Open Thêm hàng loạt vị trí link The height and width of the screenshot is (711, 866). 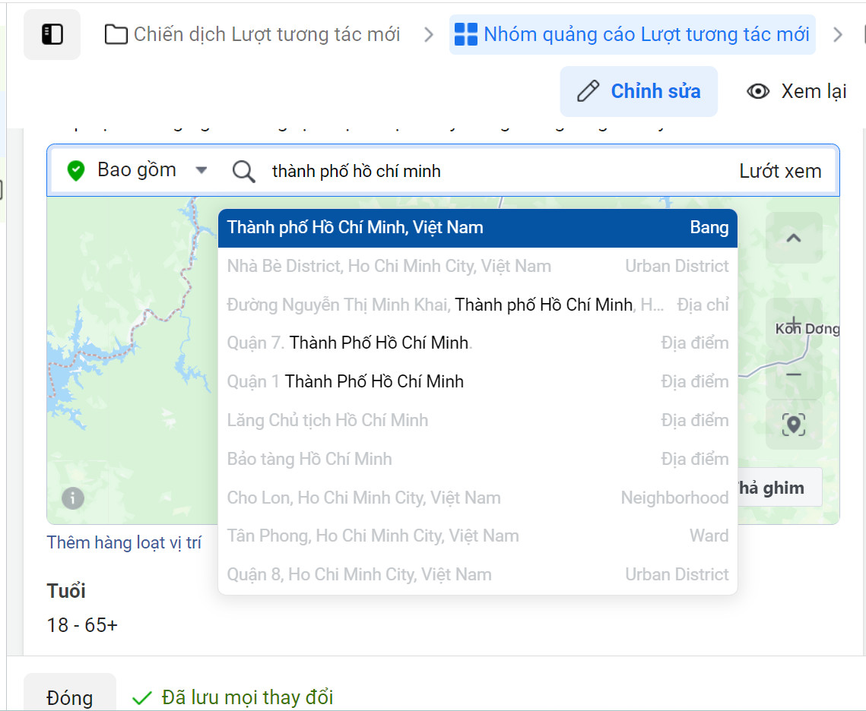[x=124, y=543]
